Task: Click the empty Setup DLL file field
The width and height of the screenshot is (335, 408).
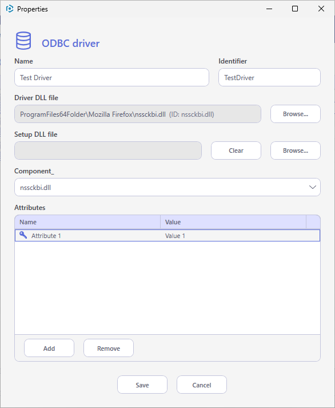Action: (108, 150)
